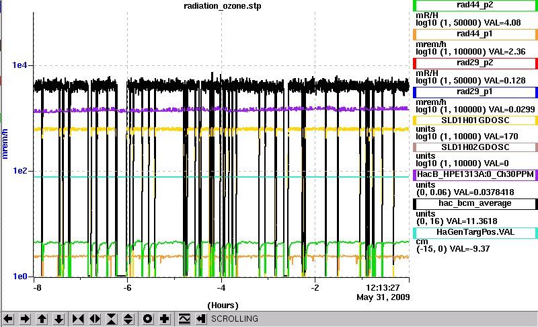Screen dimensions: 538x327
Task: Pan the plot up with the arrow button
Action: click(x=42, y=319)
